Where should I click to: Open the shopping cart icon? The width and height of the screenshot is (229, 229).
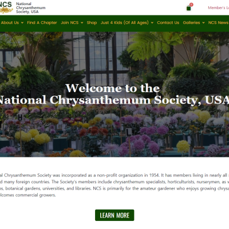[189, 8]
